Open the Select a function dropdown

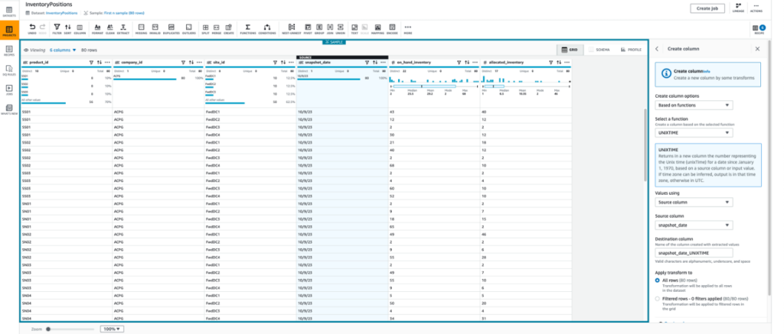(x=694, y=133)
